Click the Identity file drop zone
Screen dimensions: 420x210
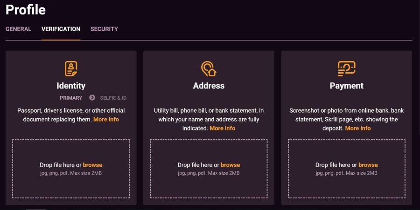[71, 169]
